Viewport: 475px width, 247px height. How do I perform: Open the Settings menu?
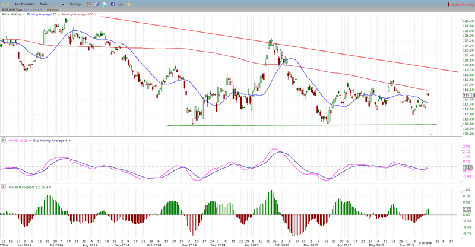click(x=77, y=4)
